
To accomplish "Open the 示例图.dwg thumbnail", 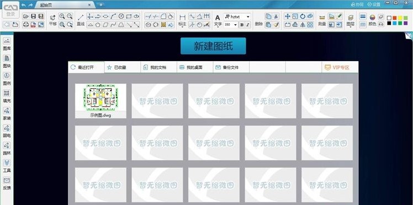I will [x=100, y=101].
